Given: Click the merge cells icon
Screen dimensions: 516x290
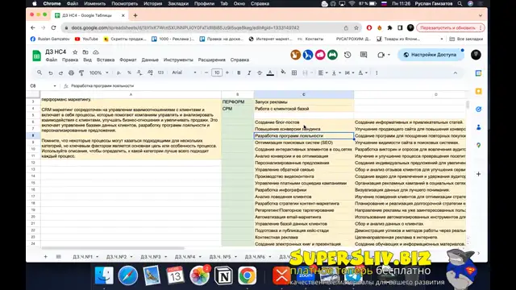Looking at the screenshot, I should (305, 72).
